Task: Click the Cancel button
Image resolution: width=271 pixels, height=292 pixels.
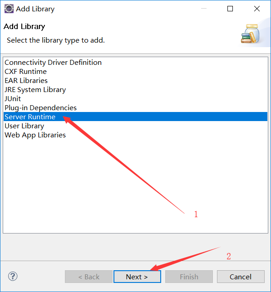Action: coord(241,277)
